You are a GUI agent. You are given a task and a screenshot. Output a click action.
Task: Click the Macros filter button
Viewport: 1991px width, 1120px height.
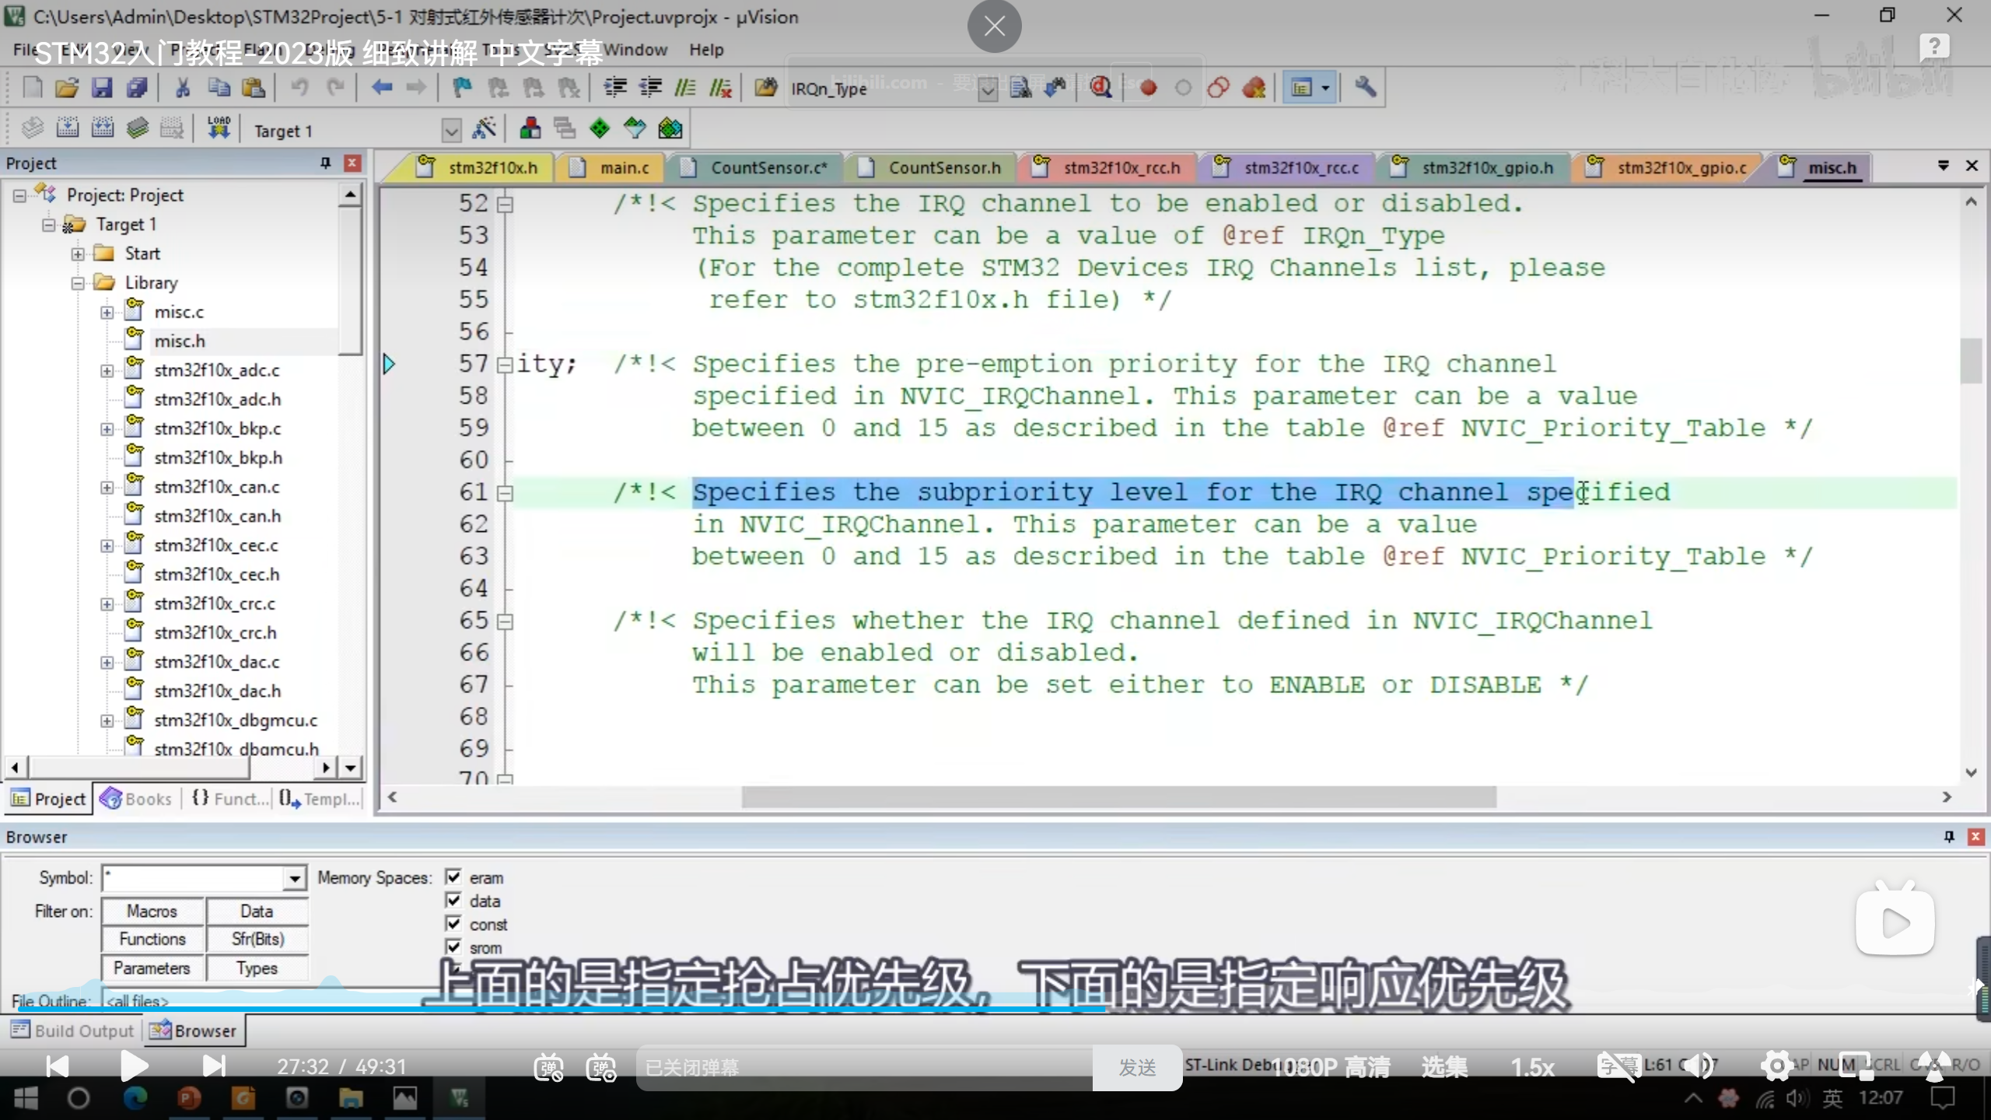152,911
